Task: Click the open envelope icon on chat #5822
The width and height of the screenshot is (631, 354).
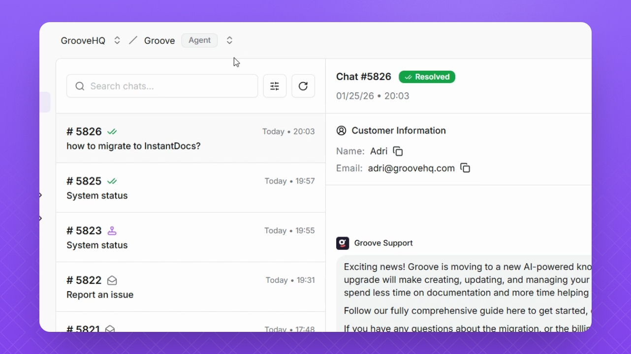Action: pos(112,281)
